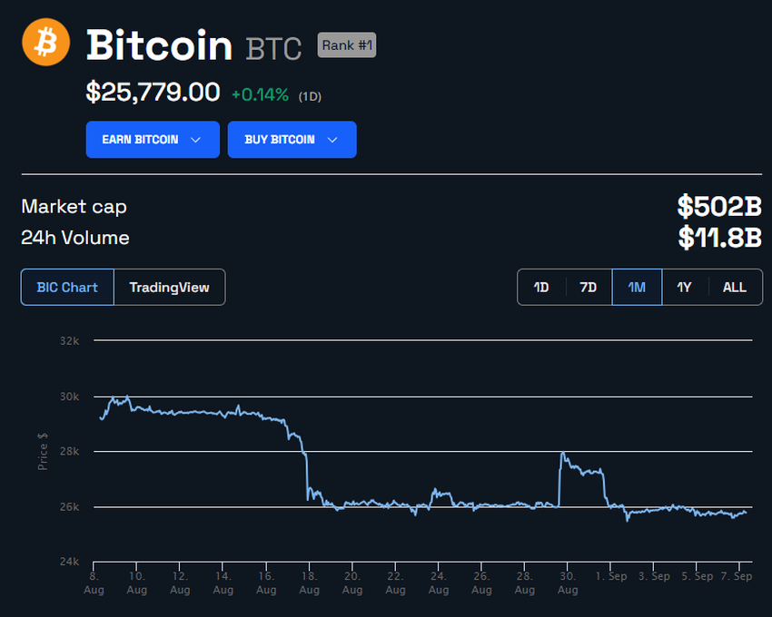Open the EARN BITCOIN dropdown
The width and height of the screenshot is (772, 617).
tap(152, 139)
